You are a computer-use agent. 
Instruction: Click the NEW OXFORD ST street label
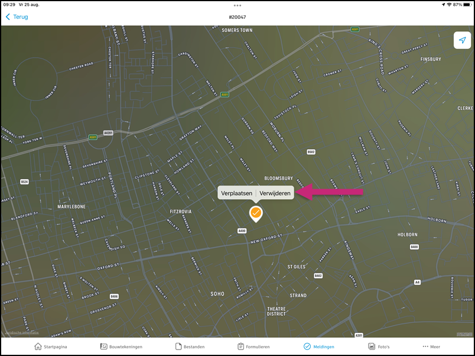point(266,239)
